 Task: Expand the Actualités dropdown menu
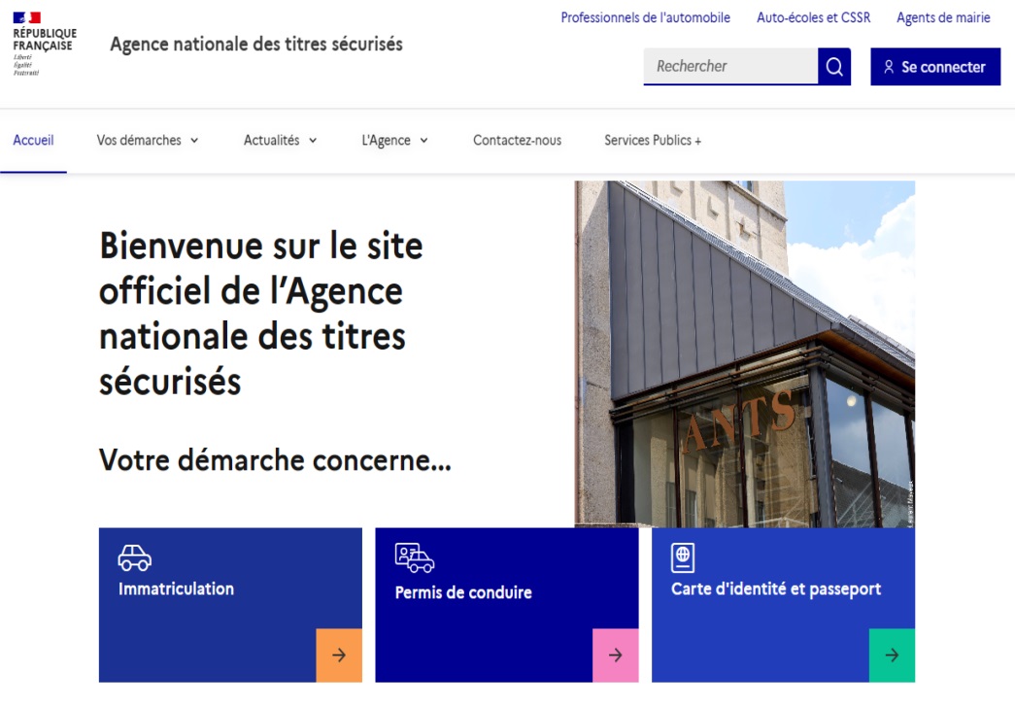[x=281, y=141]
